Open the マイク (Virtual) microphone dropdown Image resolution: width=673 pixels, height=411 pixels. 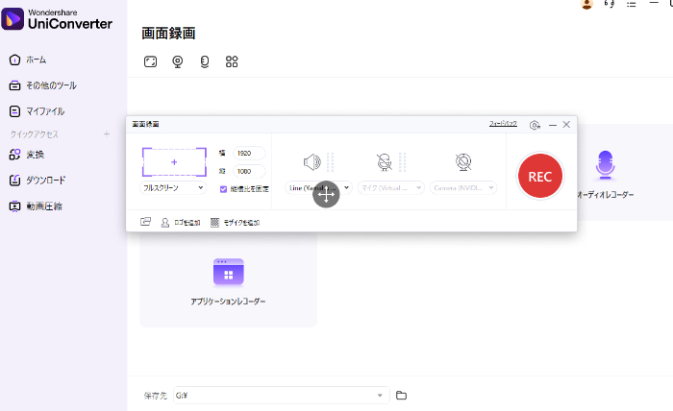point(391,187)
